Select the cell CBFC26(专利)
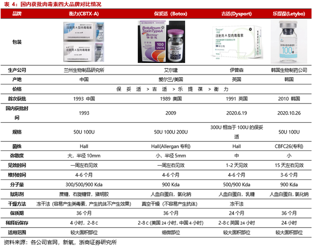The width and height of the screenshot is (313, 246). tap(289, 146)
